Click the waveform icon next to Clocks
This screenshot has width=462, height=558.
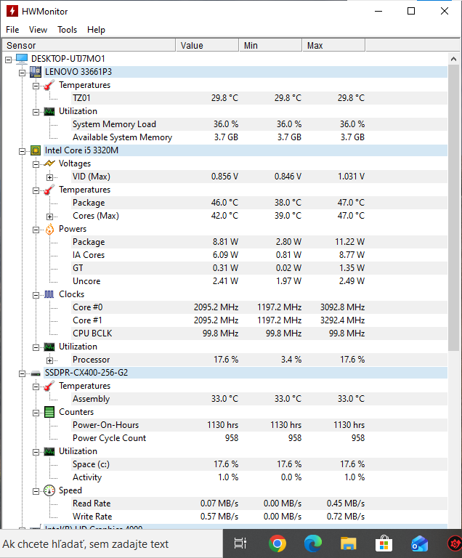(x=49, y=294)
